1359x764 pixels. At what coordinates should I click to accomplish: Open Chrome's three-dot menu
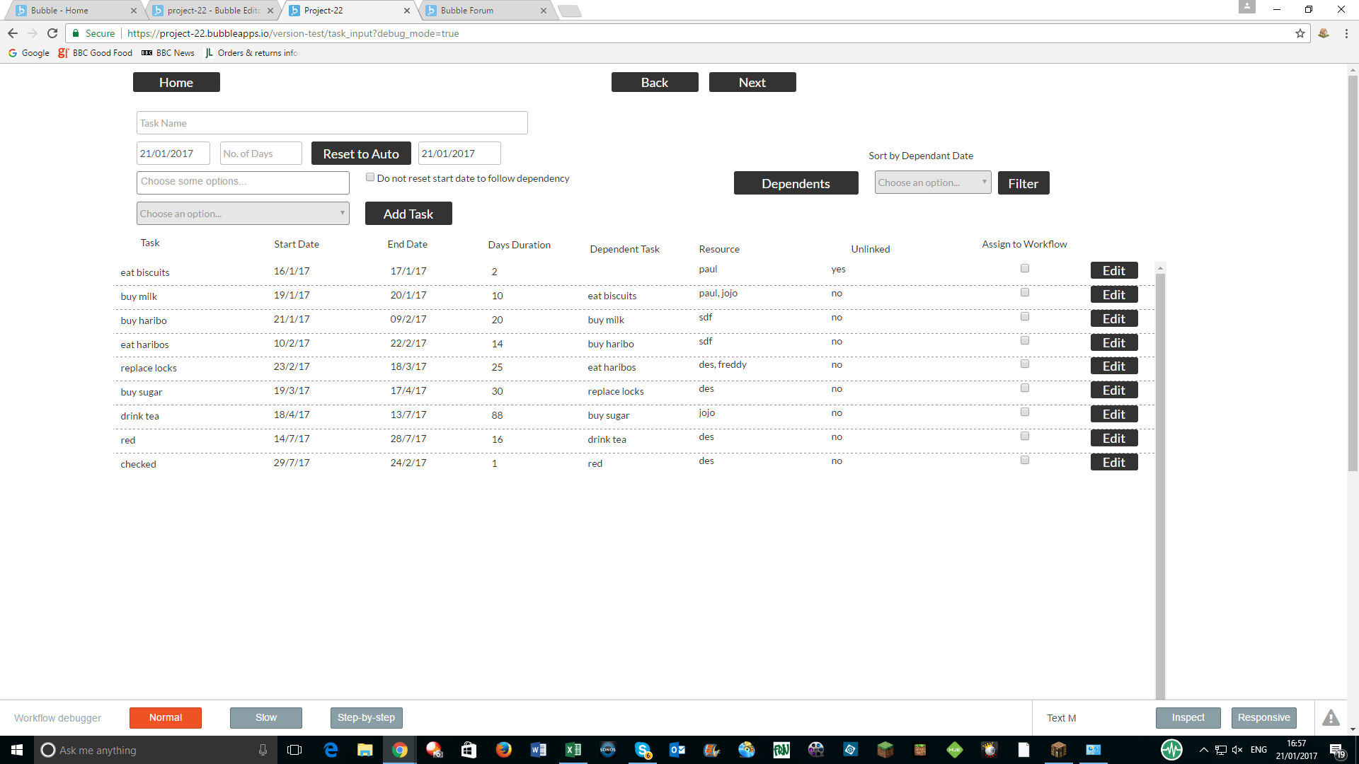pyautogui.click(x=1346, y=33)
